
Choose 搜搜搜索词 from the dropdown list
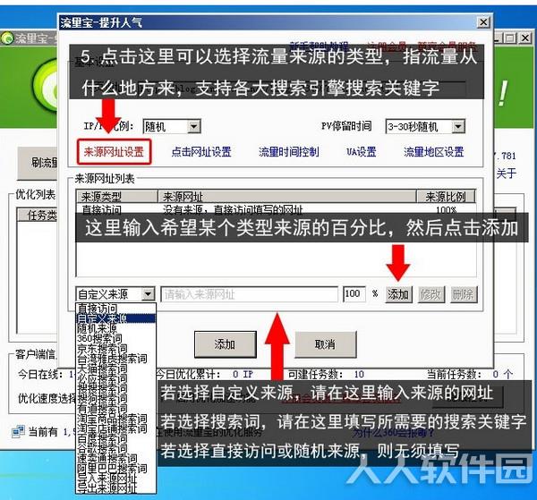click(x=116, y=388)
